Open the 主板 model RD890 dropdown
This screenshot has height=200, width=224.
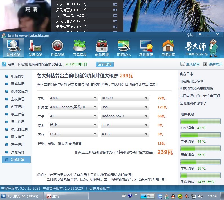point(125,98)
